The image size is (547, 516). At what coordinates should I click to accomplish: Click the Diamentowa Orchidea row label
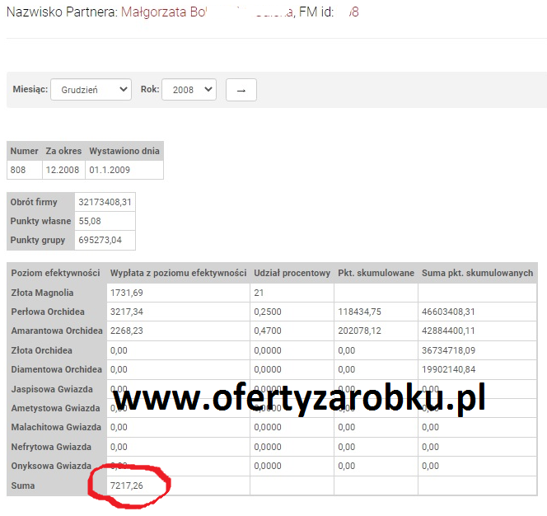56,369
